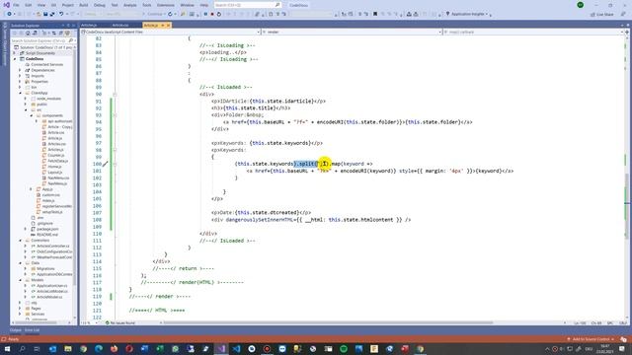Select FetchData.js file in tree
Viewport: 632px width, 355px height.
[x=57, y=161]
